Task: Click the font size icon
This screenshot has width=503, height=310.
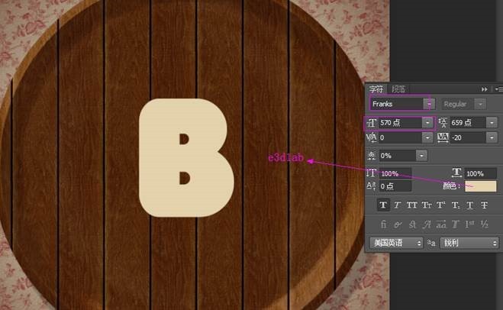Action: pyautogui.click(x=372, y=123)
